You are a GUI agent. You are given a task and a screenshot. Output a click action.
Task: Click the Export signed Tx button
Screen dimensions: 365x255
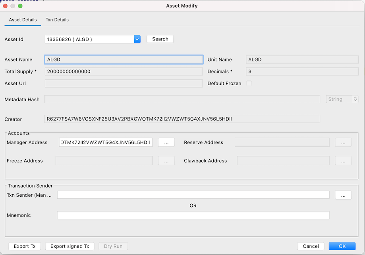click(70, 246)
